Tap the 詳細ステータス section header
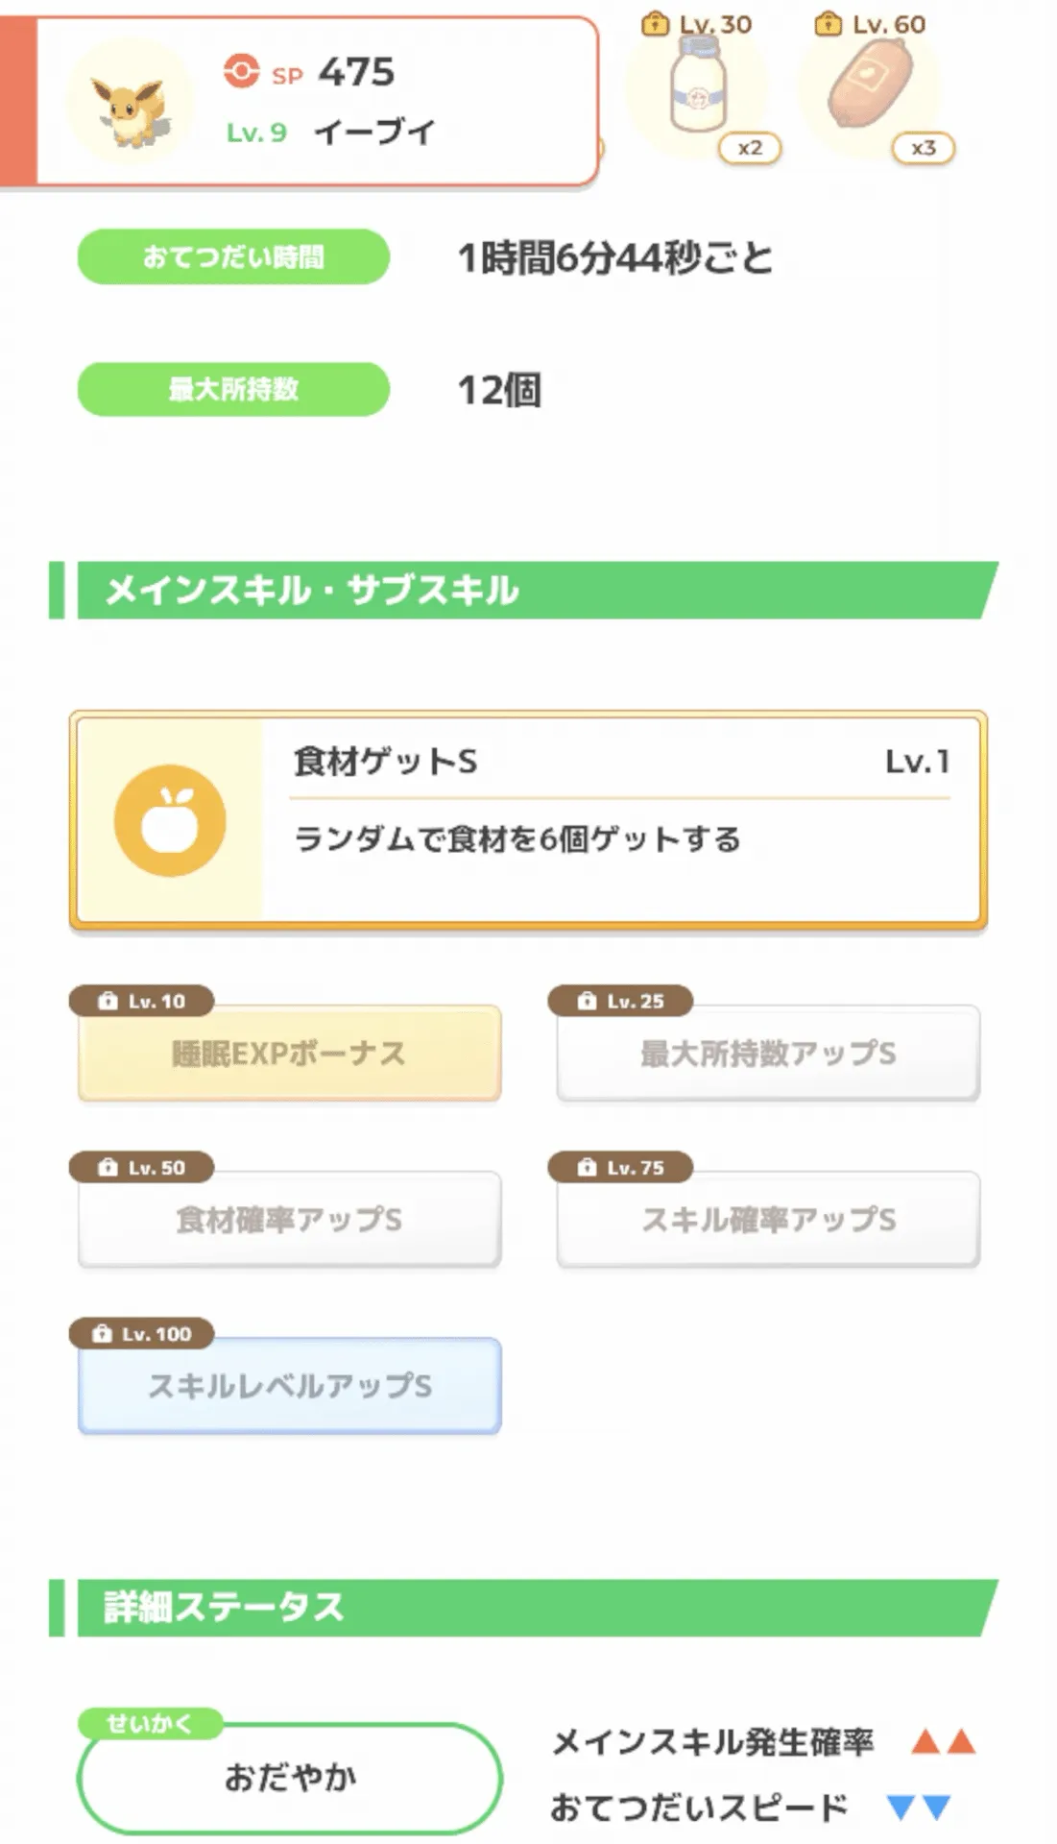Screen dimensions: 1057x1844 click(523, 1608)
